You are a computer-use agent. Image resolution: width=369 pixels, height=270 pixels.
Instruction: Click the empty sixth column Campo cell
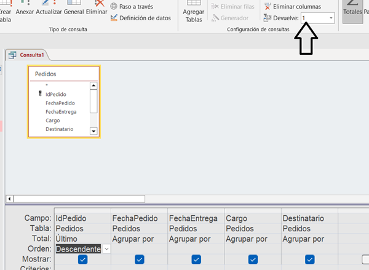354,218
